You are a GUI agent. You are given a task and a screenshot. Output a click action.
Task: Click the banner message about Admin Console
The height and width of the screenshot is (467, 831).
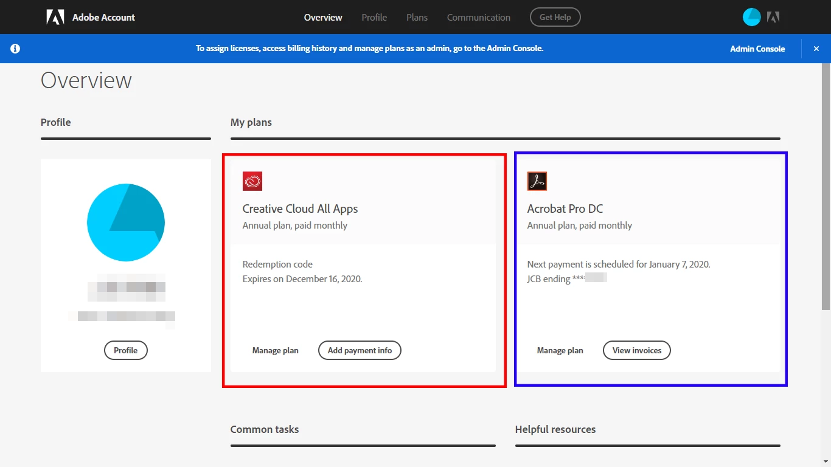[369, 49]
